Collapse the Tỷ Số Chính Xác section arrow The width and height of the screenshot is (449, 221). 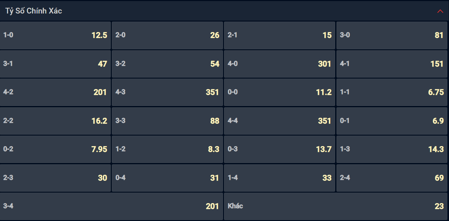pyautogui.click(x=440, y=11)
